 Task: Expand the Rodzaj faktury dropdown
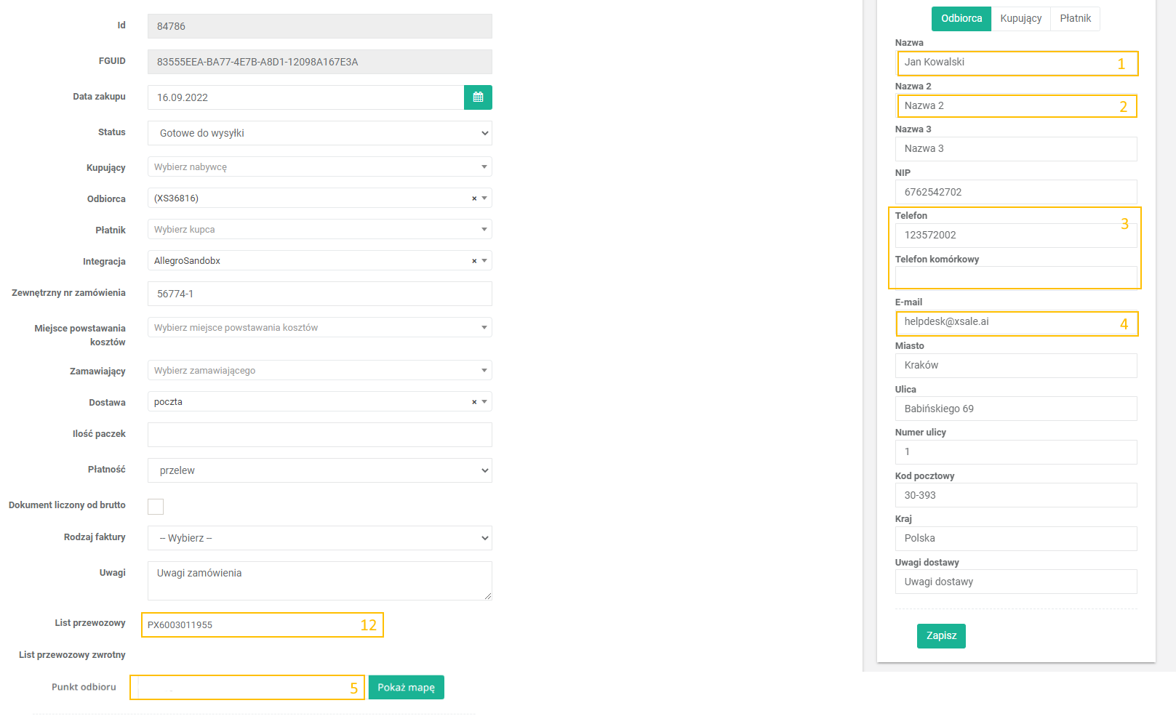tap(319, 538)
